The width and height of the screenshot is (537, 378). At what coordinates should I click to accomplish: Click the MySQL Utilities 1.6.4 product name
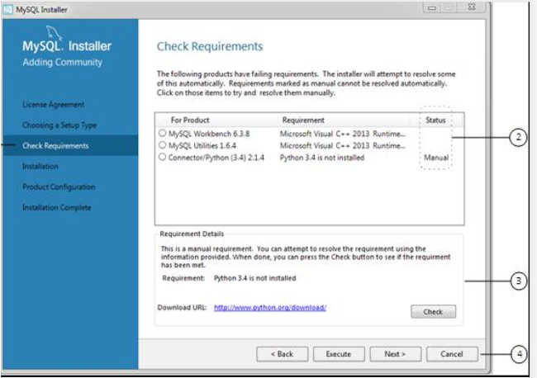point(202,146)
